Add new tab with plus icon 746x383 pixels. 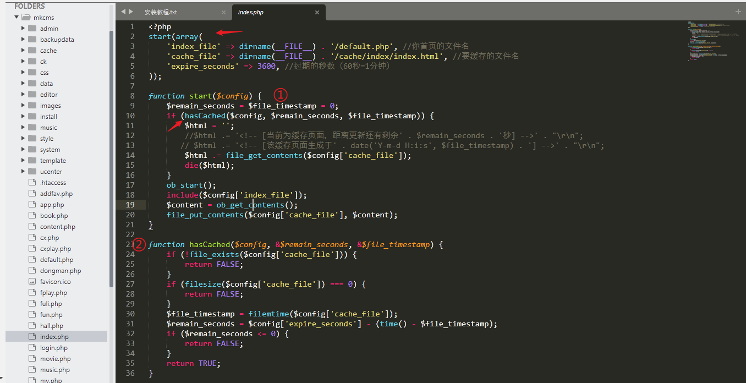click(738, 12)
